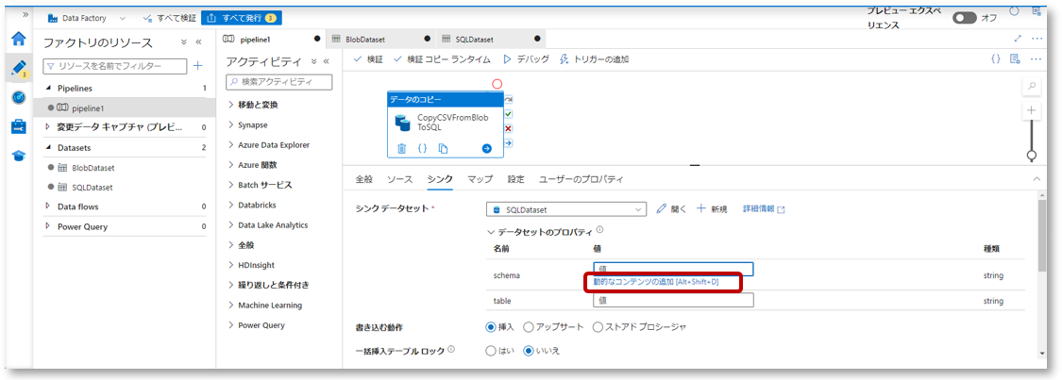The image size is (1062, 380).
Task: Click the 検索アクティビティ search box
Action: 279,82
